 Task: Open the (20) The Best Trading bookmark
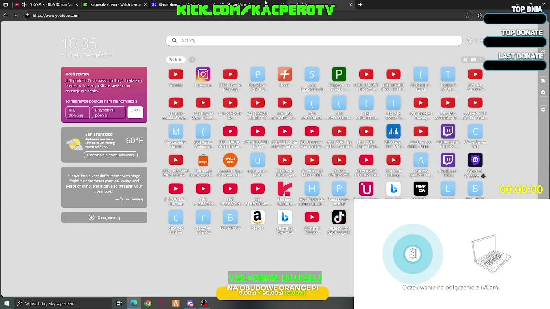coord(421,103)
